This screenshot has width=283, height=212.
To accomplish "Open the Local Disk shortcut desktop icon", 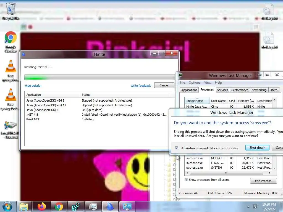I will 10,130.
